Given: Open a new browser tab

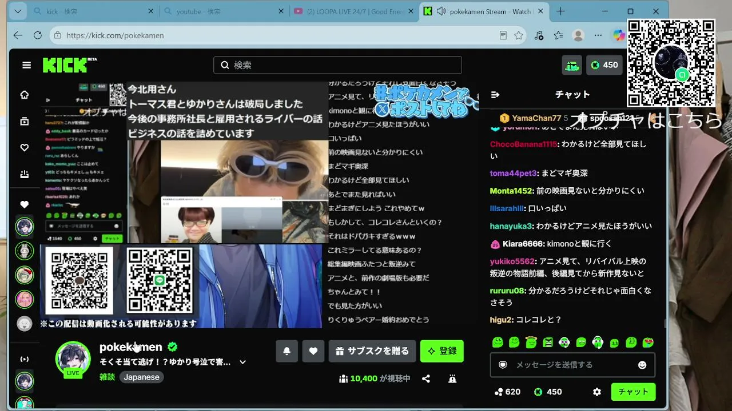Looking at the screenshot, I should click(560, 11).
